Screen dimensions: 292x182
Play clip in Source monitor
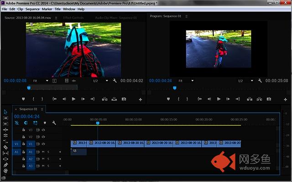click(73, 99)
